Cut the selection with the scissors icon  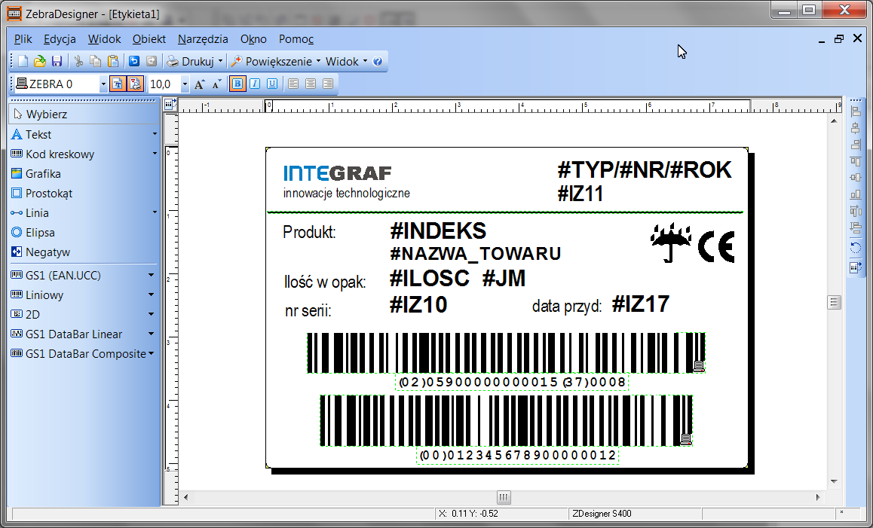(78, 61)
